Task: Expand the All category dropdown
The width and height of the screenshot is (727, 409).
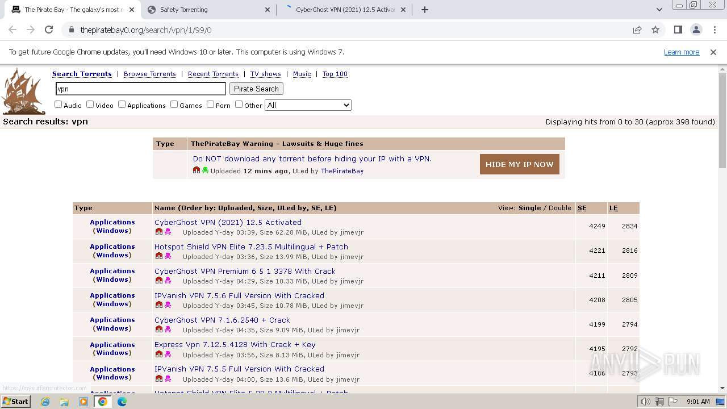Action: 308,105
